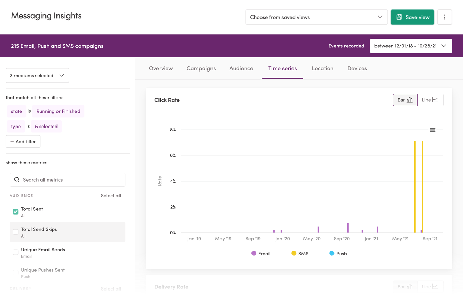
Task: Click the Search all metrics field
Action: tap(68, 179)
